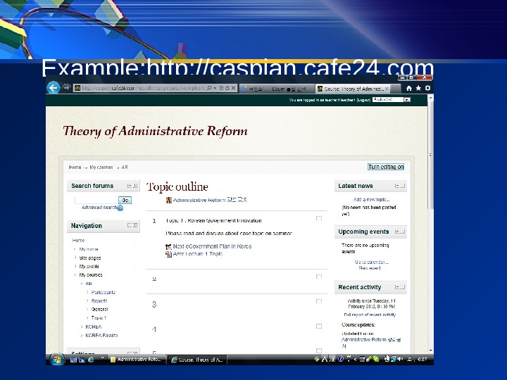Viewport: 507px width, 380px height.
Task: Expand My profile tree node
Action: (75, 267)
